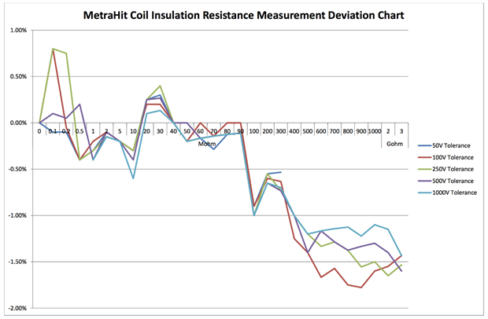Select the -0.50% y-axis label
The height and width of the screenshot is (319, 488).
point(18,169)
